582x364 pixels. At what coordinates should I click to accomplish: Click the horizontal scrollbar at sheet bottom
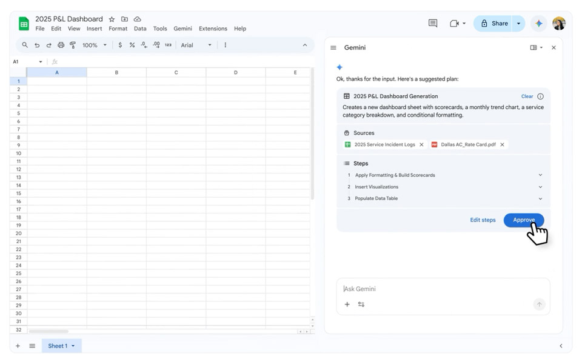point(48,331)
